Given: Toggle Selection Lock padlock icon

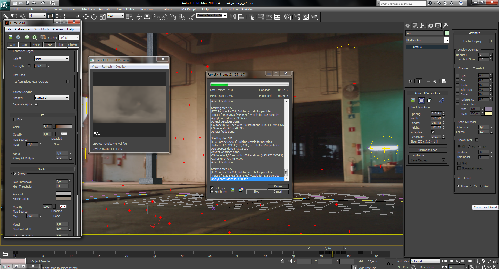Looking at the screenshot, I should [x=283, y=261].
